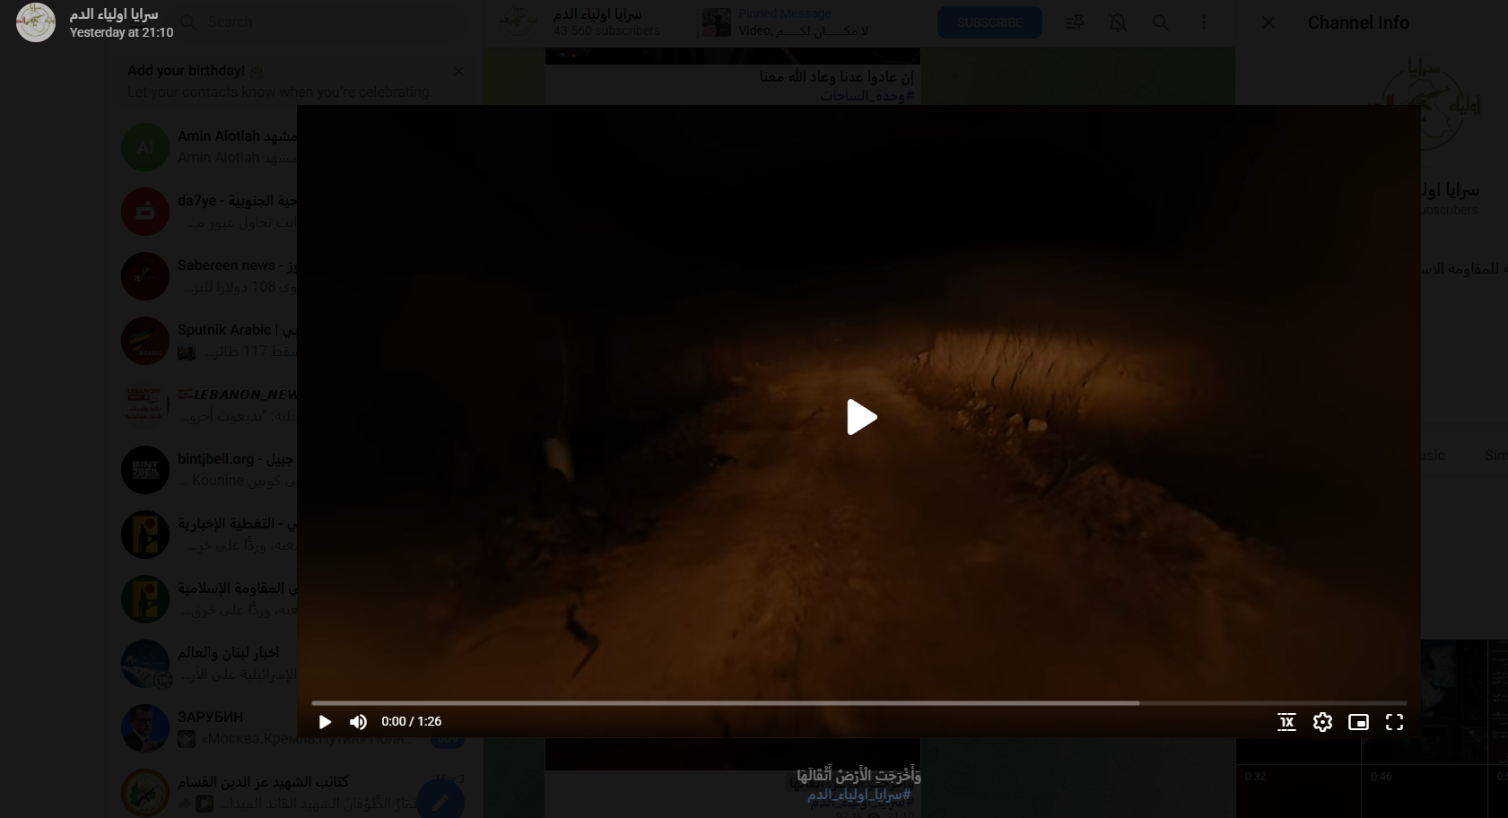
Task: Open the pinned message video thumbnail
Action: point(716,22)
